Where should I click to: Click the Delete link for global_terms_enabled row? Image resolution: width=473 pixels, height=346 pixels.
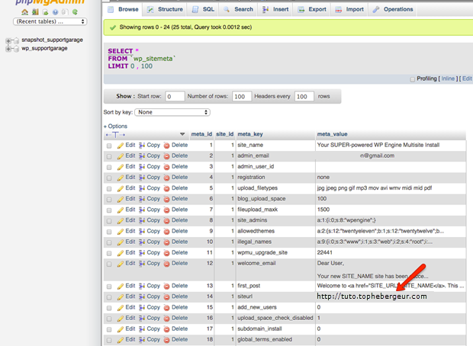click(179, 340)
